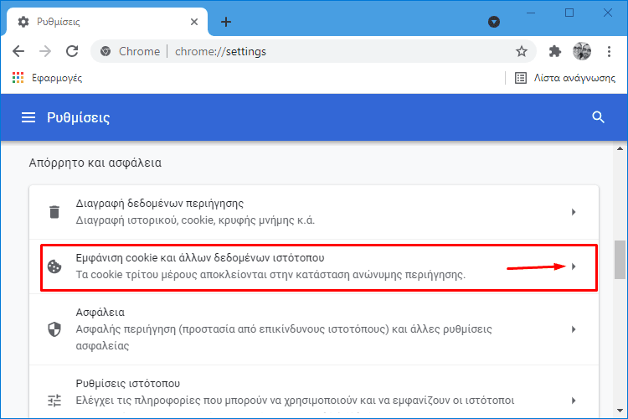Open Διαγραφή δεδομένων περιήγησης setting
Screen dimensions: 628x419
pos(314,212)
